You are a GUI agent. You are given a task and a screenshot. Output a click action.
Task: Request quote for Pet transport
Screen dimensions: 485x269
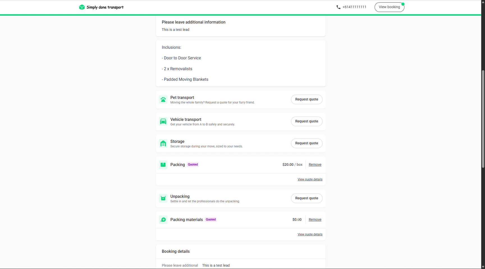pyautogui.click(x=306, y=99)
